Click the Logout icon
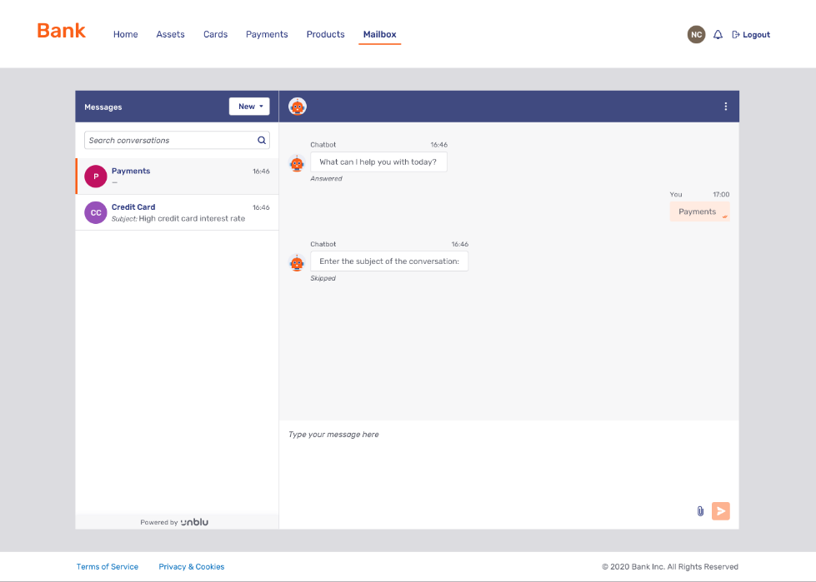This screenshot has height=582, width=816. pos(736,34)
